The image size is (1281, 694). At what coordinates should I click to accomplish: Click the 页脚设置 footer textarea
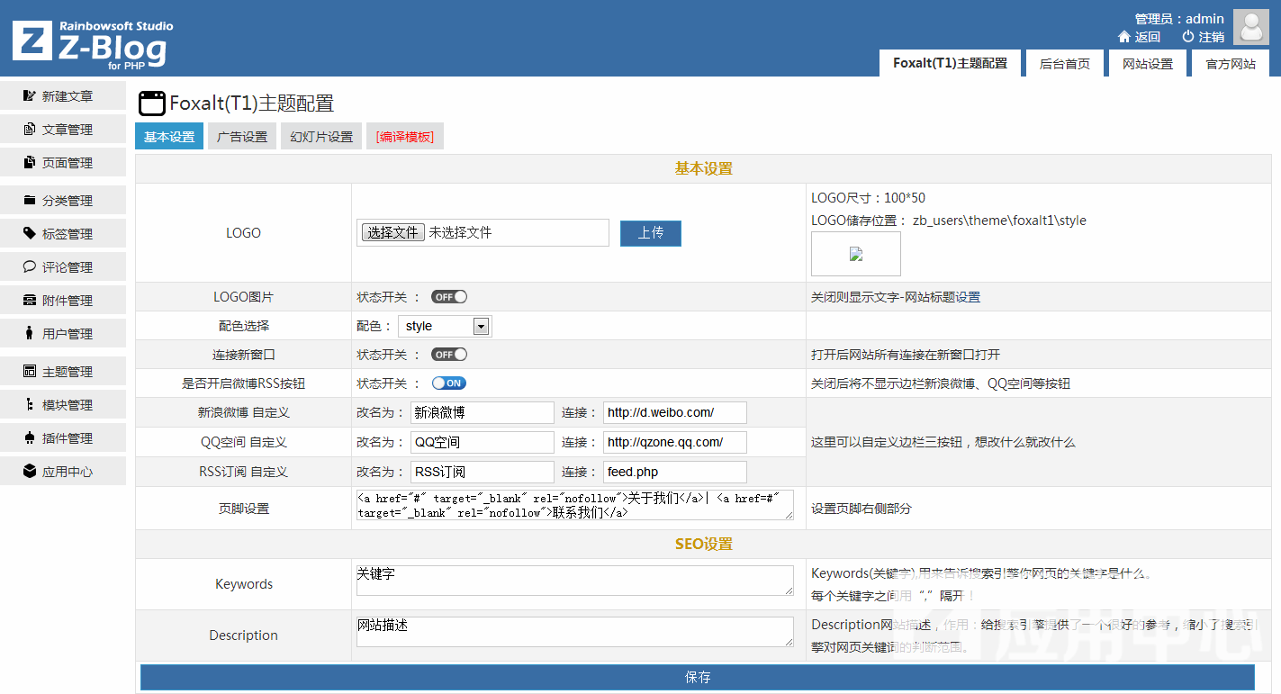[575, 505]
